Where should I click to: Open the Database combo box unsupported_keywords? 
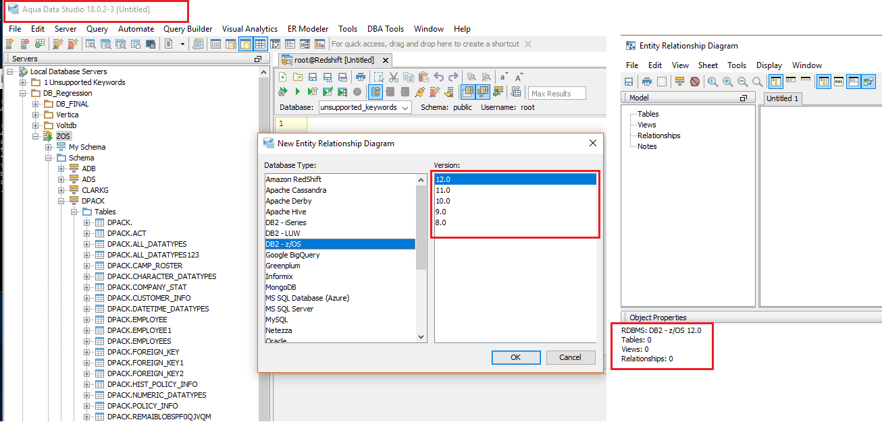click(364, 107)
